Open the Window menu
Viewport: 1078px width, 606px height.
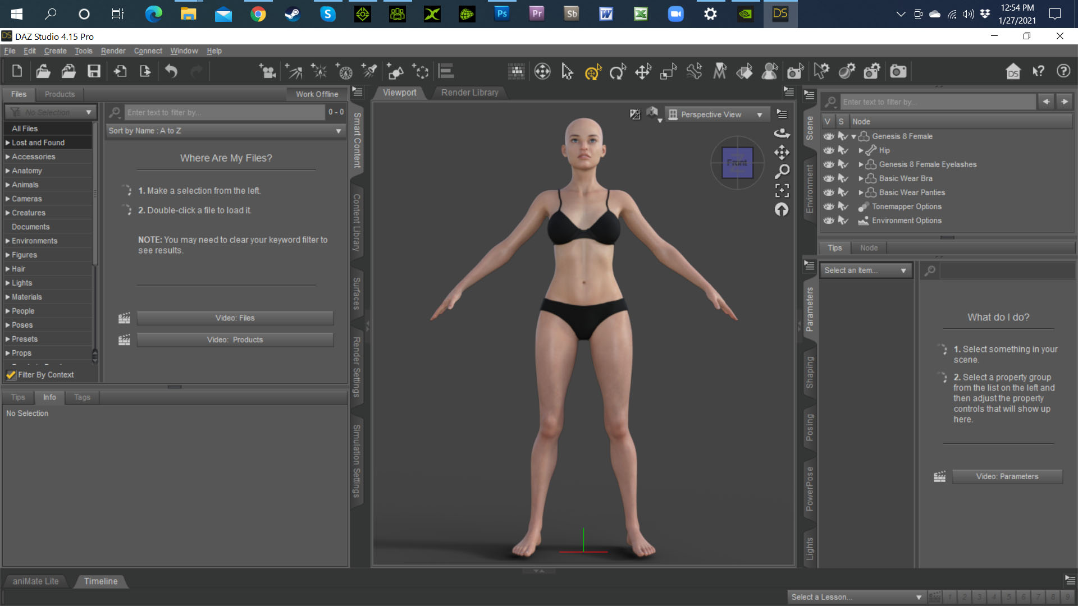184,51
